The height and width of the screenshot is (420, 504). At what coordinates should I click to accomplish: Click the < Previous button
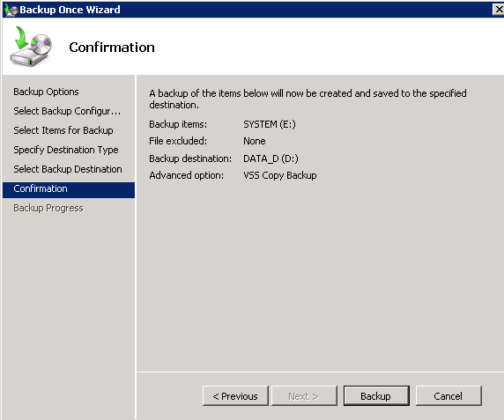coord(235,396)
